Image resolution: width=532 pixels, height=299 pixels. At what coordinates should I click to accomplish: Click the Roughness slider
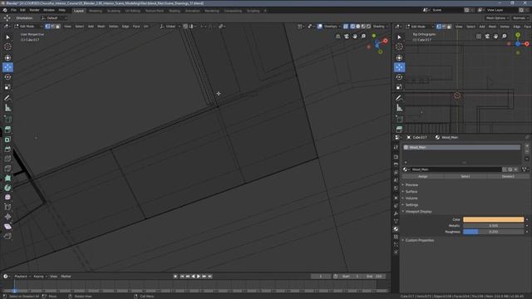pos(493,232)
